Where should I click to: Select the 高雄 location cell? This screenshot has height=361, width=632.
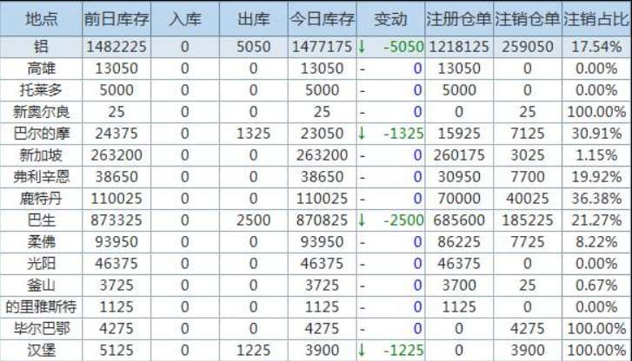click(x=40, y=69)
